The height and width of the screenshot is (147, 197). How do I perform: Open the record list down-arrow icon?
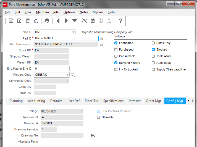point(75,21)
